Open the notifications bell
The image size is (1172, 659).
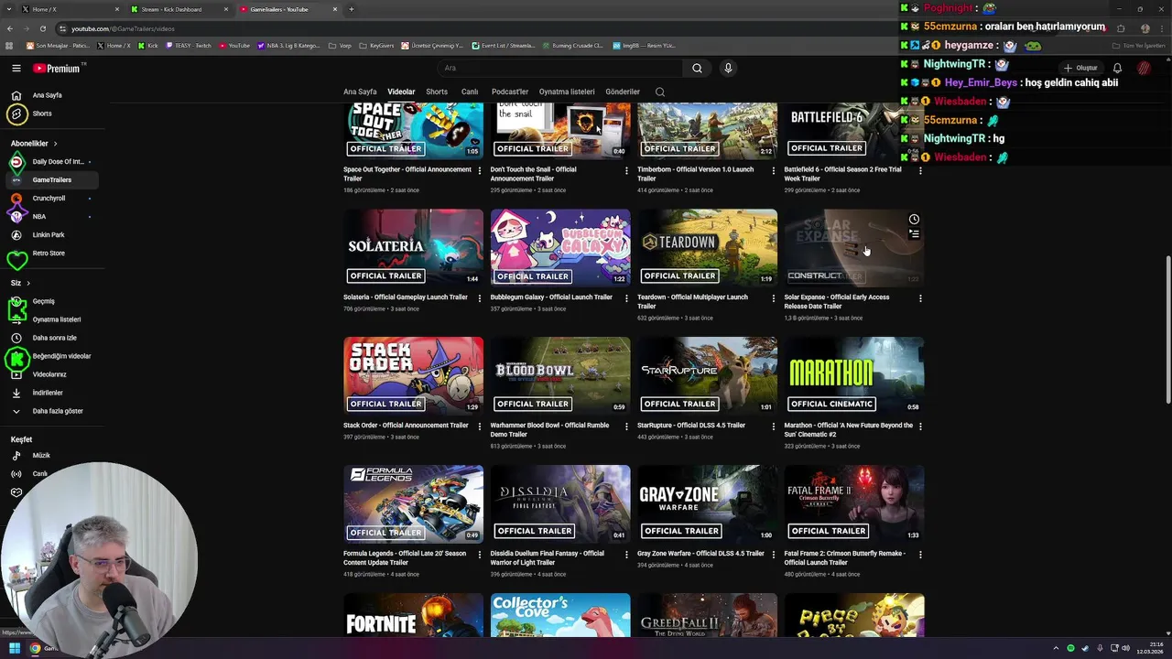(x=1117, y=68)
